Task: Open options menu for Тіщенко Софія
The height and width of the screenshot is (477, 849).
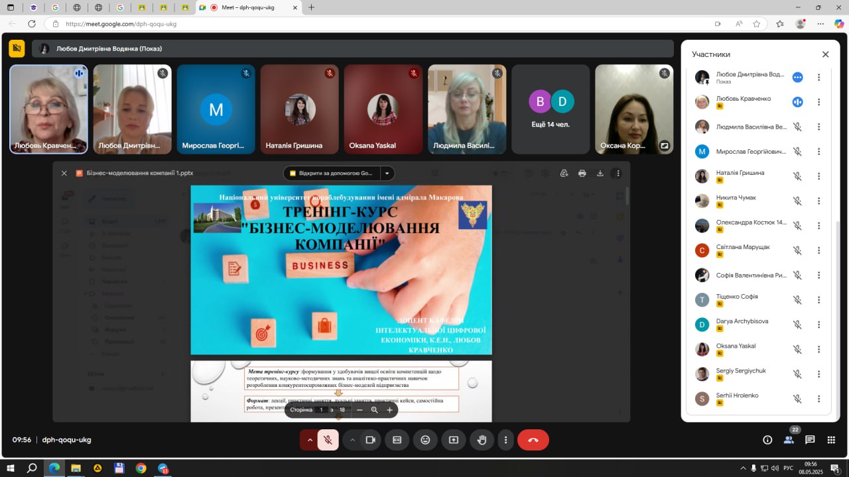Action: tap(819, 299)
